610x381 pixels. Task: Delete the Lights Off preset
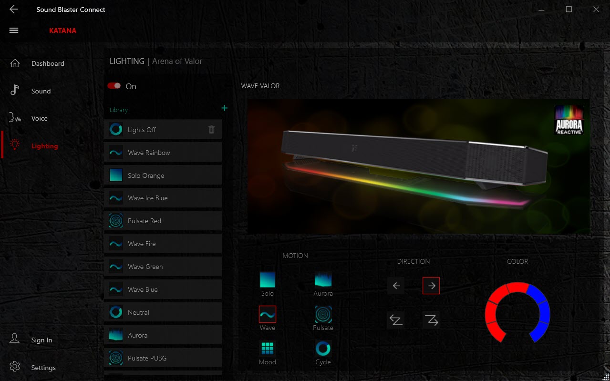click(x=212, y=130)
